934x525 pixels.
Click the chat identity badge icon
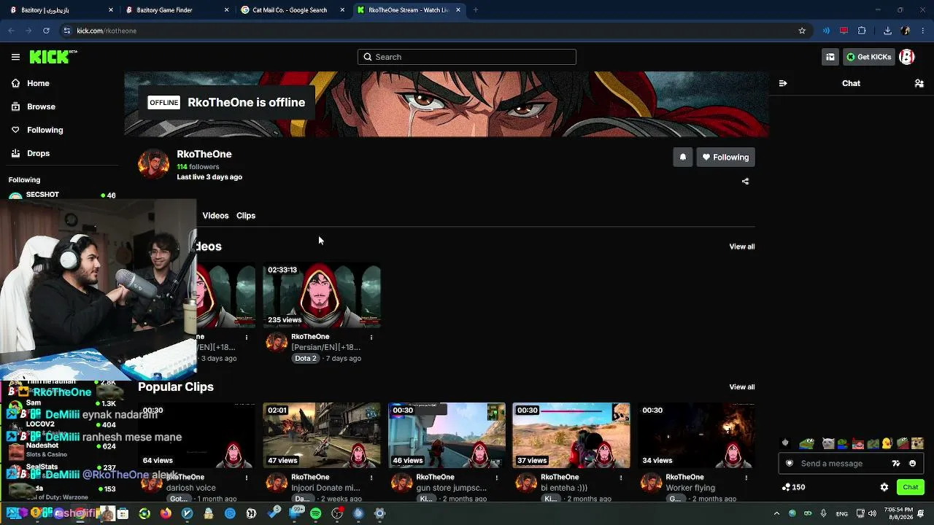[789, 464]
